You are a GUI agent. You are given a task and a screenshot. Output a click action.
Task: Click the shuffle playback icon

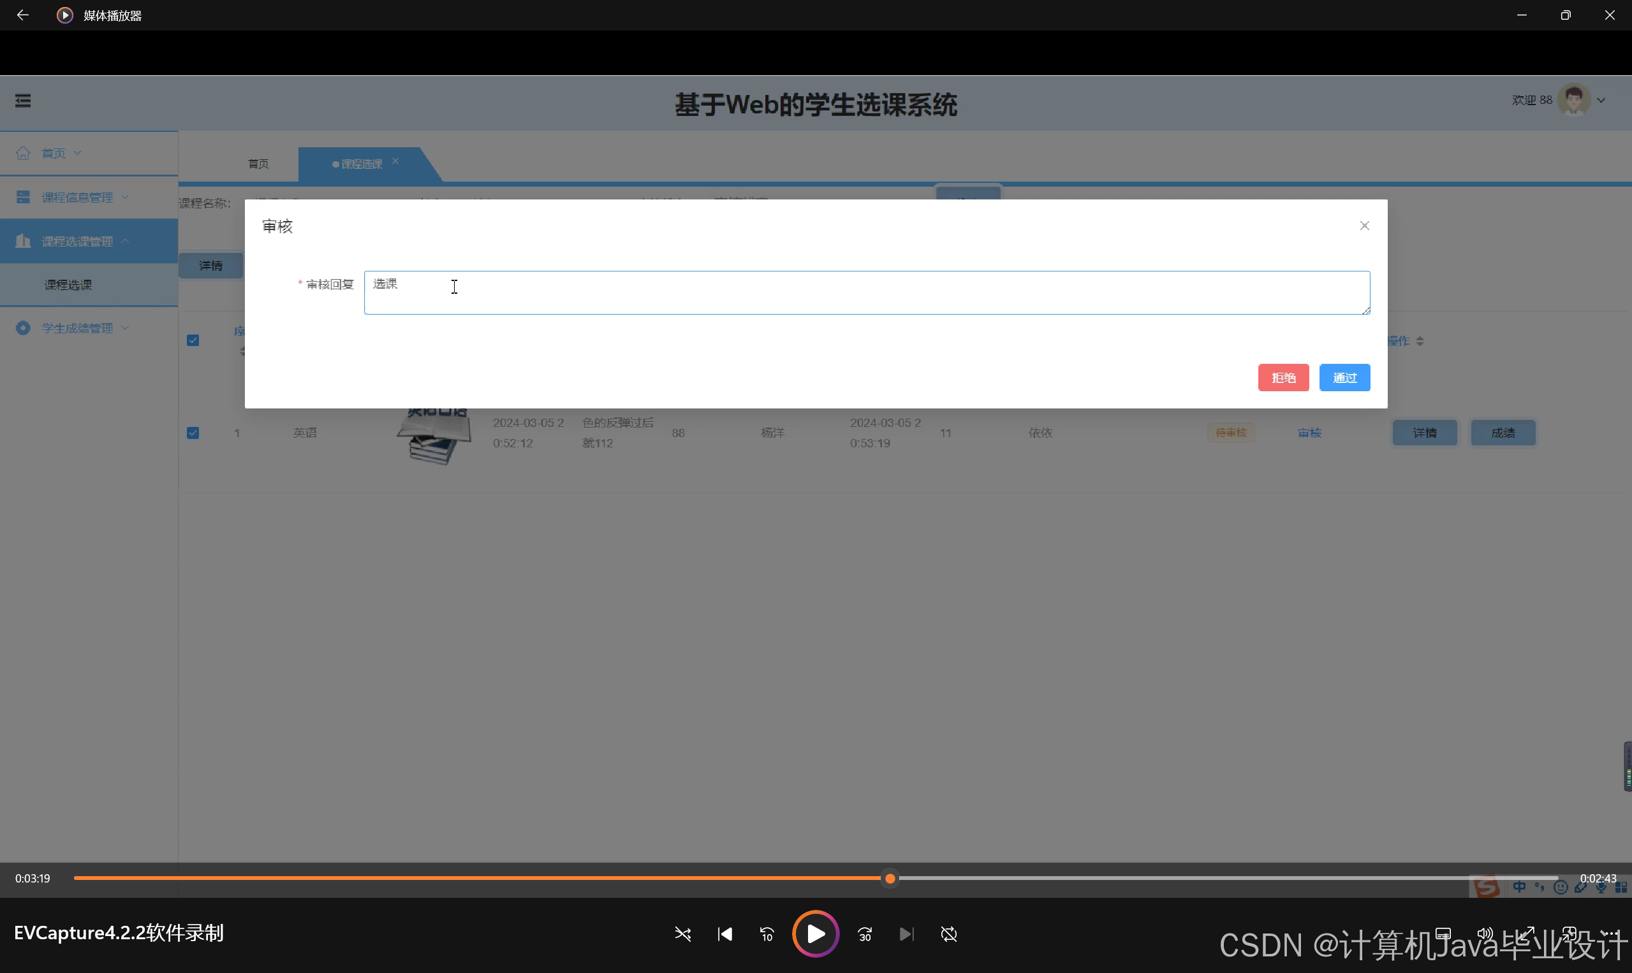point(682,933)
